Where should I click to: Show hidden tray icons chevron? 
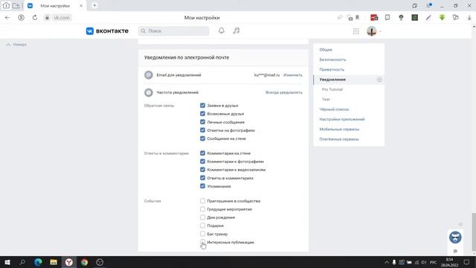tap(387, 262)
